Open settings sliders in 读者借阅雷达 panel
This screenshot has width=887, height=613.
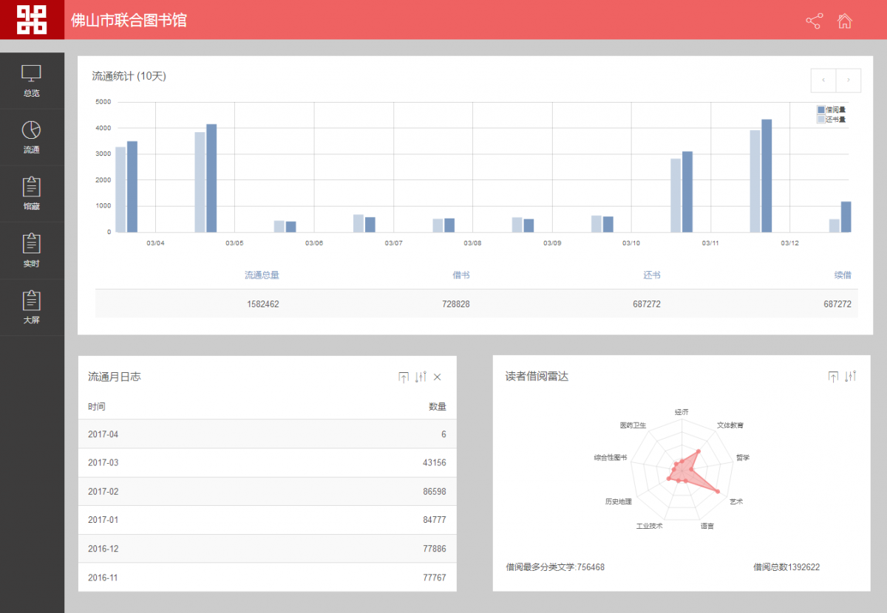point(850,377)
